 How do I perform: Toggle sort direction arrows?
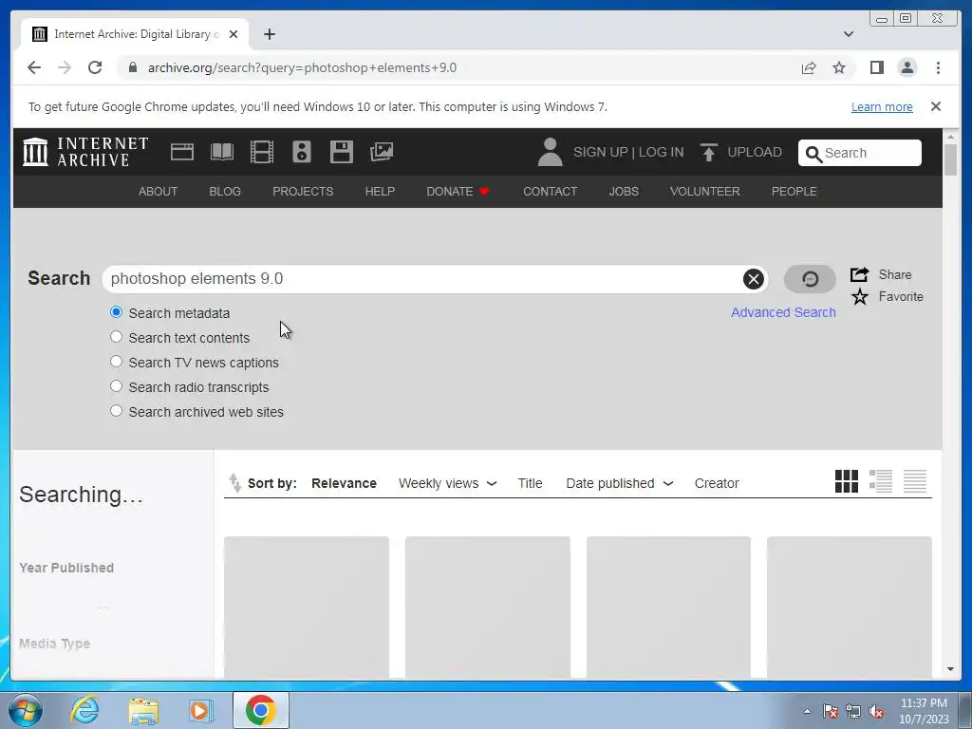tap(234, 483)
